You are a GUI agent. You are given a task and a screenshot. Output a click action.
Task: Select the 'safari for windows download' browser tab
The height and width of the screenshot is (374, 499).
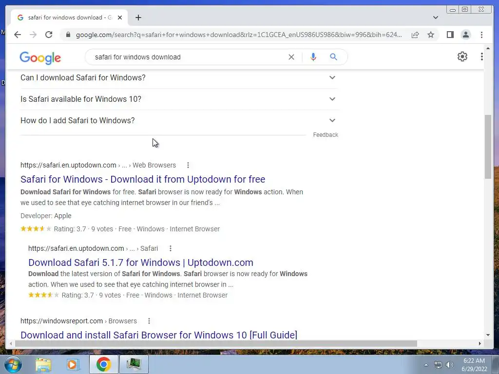point(70,18)
